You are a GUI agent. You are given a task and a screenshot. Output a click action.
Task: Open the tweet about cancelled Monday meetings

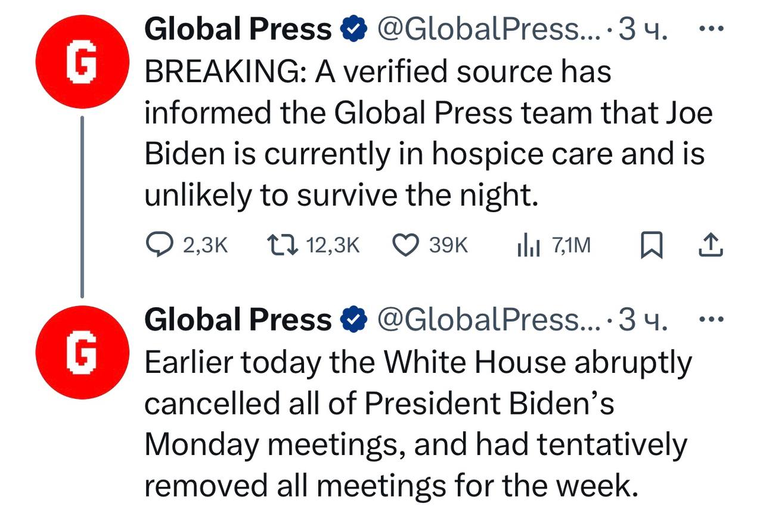pyautogui.click(x=418, y=424)
